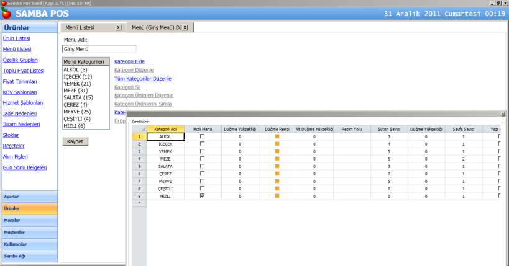509x266 pixels.
Task: Expand the Ayarlar sidebar section
Action: click(30, 196)
